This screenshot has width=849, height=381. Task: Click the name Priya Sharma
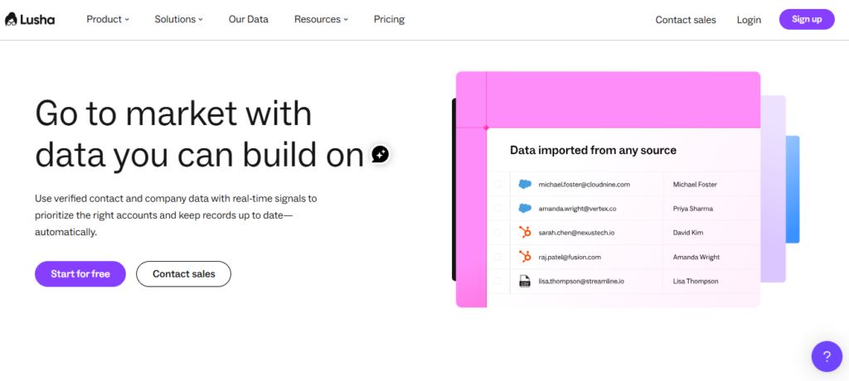(692, 209)
